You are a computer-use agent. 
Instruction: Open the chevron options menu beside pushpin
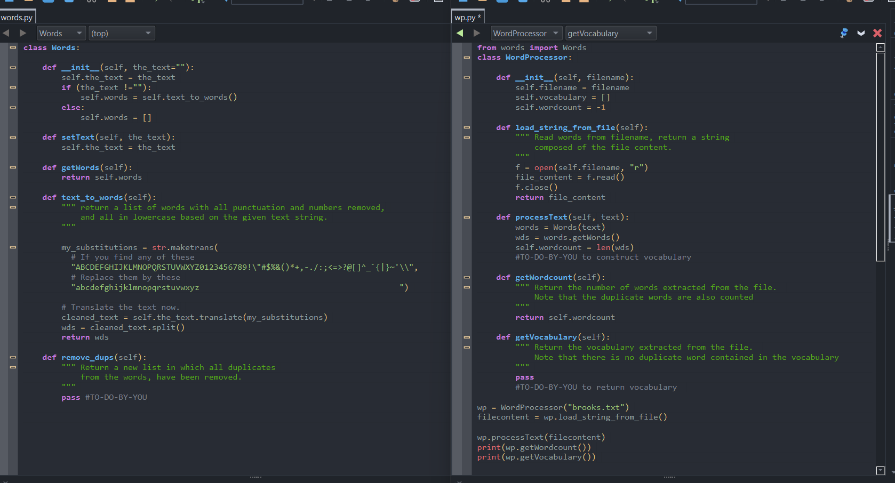coord(861,33)
